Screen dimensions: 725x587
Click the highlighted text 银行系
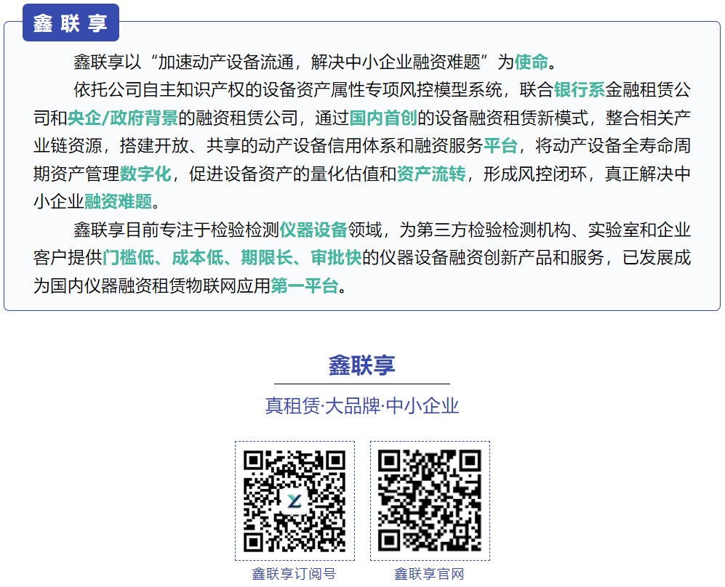(x=580, y=90)
